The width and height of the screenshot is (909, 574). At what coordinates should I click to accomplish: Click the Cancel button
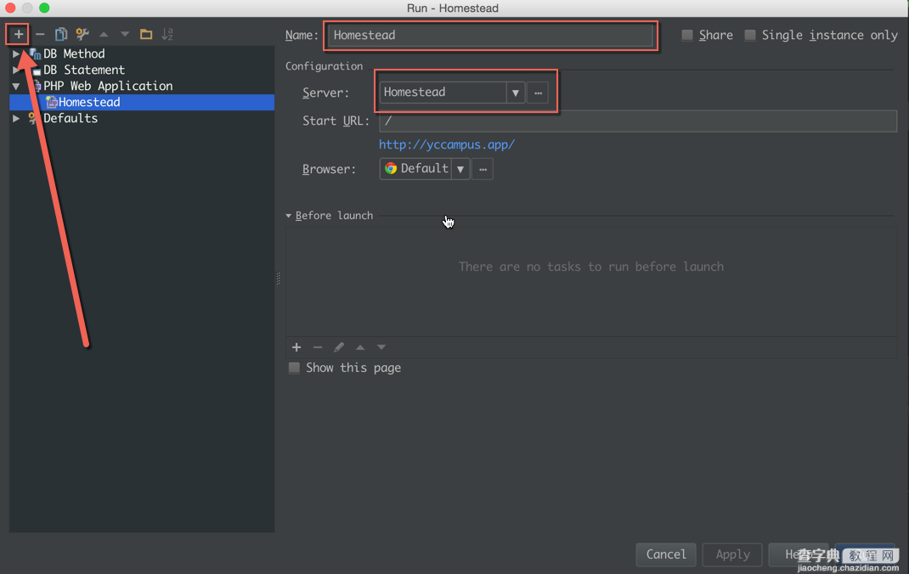[x=666, y=554]
